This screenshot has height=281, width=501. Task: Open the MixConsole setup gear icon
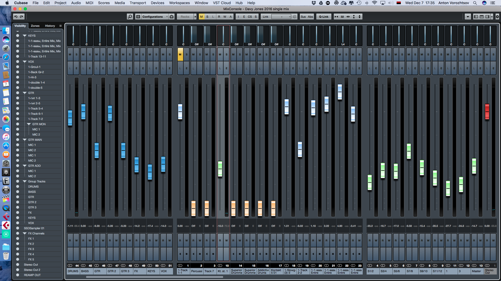(497, 17)
